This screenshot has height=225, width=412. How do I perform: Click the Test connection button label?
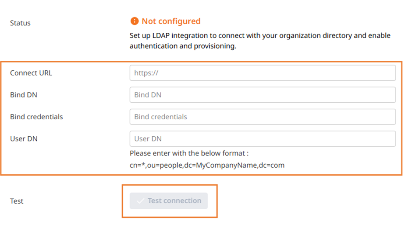pyautogui.click(x=174, y=201)
